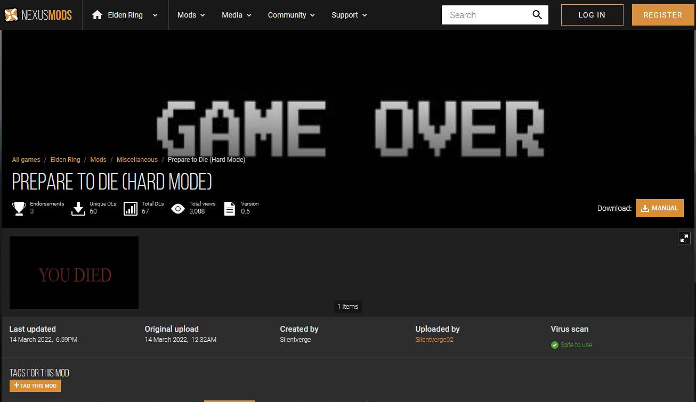Expand the gallery to fullscreen
This screenshot has width=696, height=402.
point(684,238)
